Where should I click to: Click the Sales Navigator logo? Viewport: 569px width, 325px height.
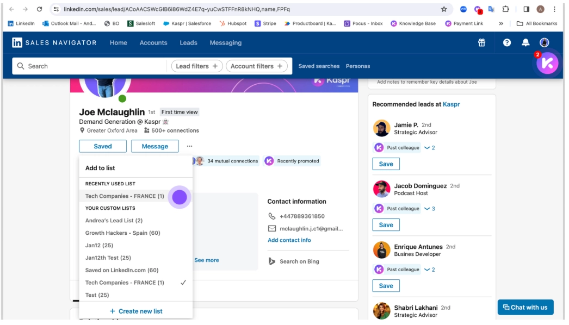click(54, 42)
